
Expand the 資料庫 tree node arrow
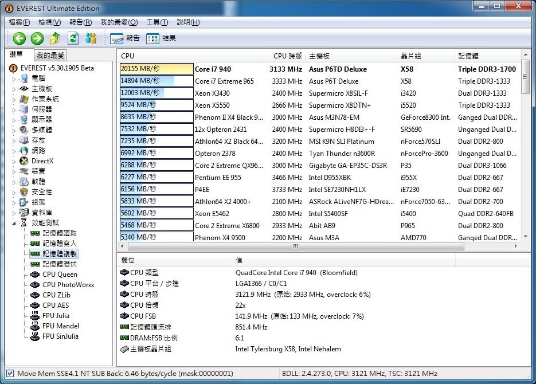pyautogui.click(x=14, y=213)
